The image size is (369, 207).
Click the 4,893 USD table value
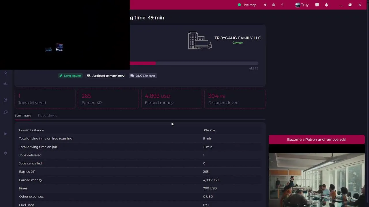[x=211, y=180]
